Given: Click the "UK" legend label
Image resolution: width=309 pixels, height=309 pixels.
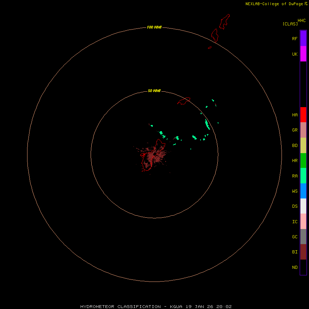Looking at the screenshot, I should tap(295, 54).
